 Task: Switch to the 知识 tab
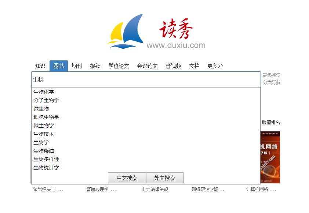point(40,66)
